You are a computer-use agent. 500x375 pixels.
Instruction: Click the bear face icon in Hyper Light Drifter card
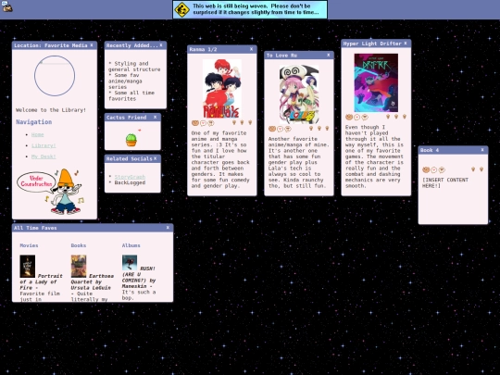pyautogui.click(x=349, y=117)
